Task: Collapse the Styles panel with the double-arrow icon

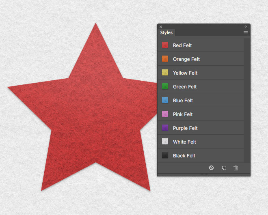Action: [246, 26]
